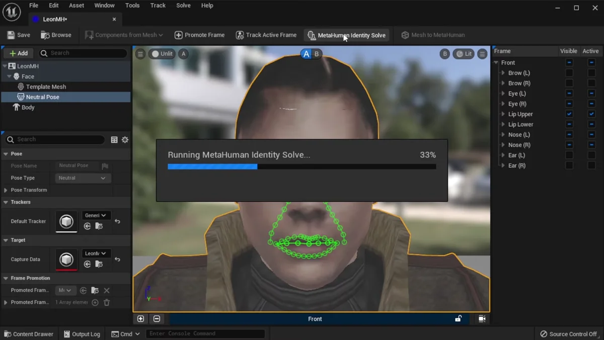
Task: Toggle the Lit view mode switch
Action: click(x=464, y=54)
